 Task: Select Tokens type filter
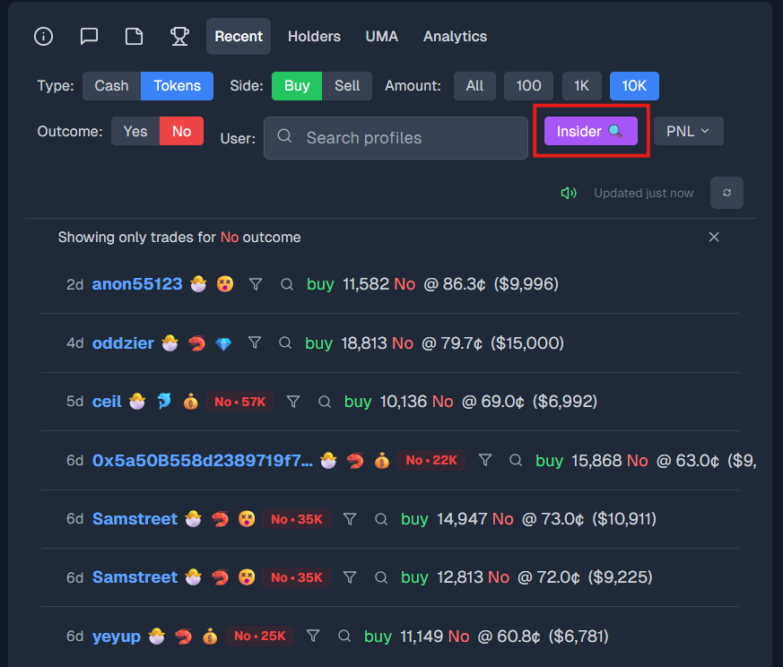(x=178, y=86)
